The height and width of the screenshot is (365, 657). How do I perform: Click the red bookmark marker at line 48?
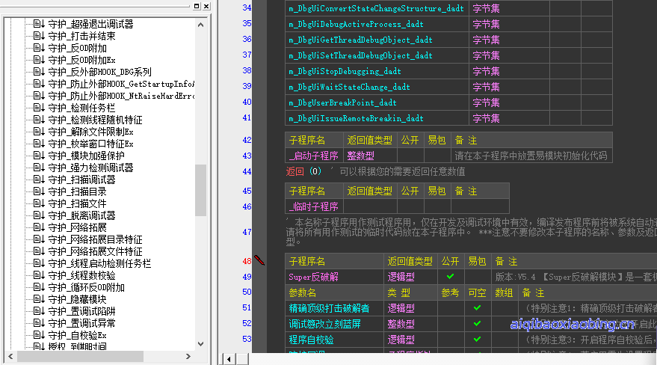coord(259,260)
